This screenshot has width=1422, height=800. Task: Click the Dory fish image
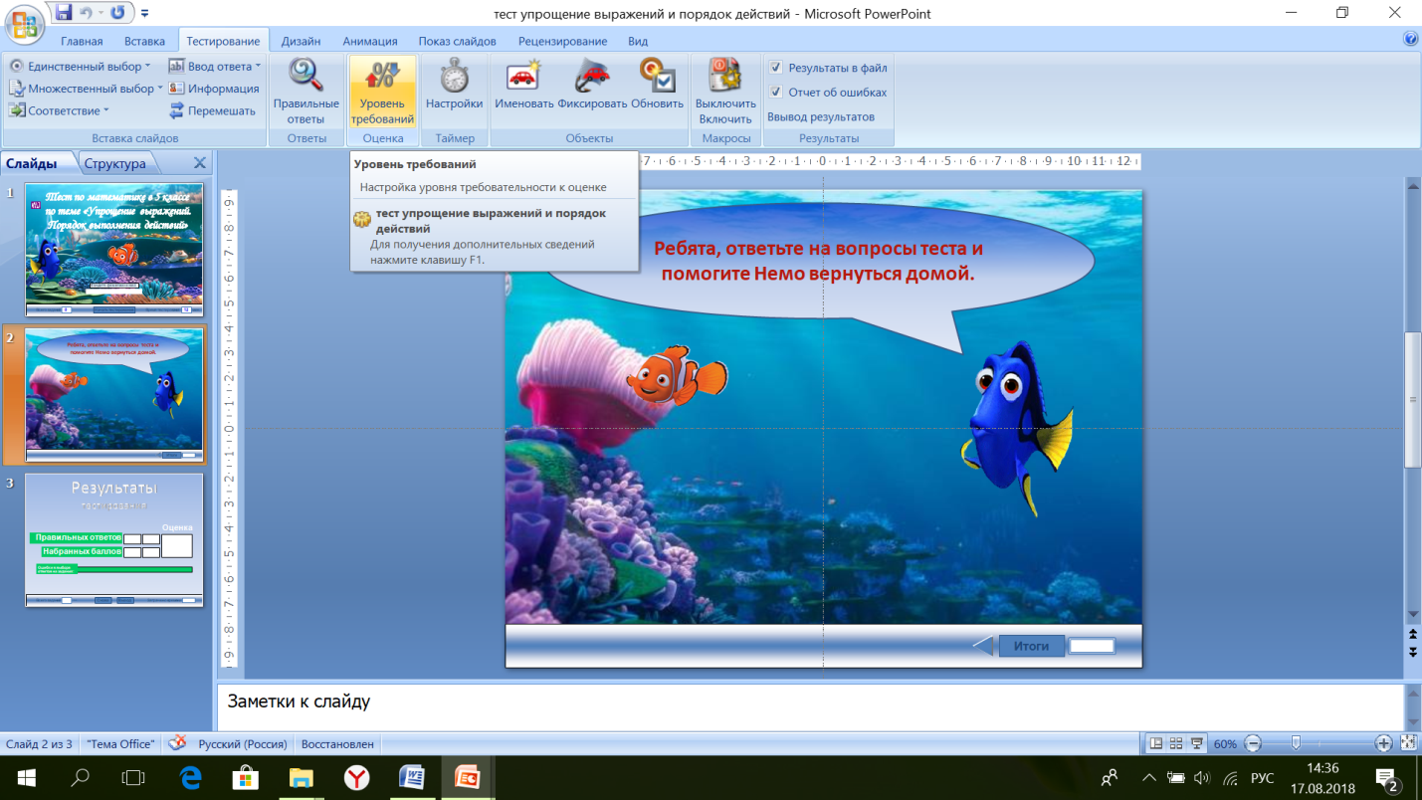(x=1015, y=428)
